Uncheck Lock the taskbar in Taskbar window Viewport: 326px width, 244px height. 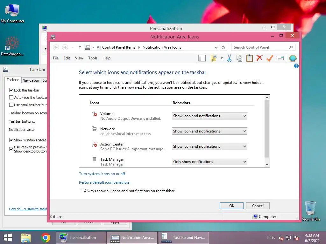(x=11, y=90)
